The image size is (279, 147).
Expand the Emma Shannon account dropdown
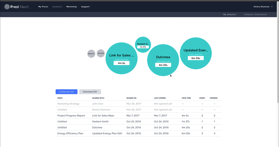pyautogui.click(x=263, y=6)
